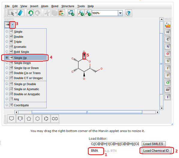Choose Double or Aromatic query bond

25,94
